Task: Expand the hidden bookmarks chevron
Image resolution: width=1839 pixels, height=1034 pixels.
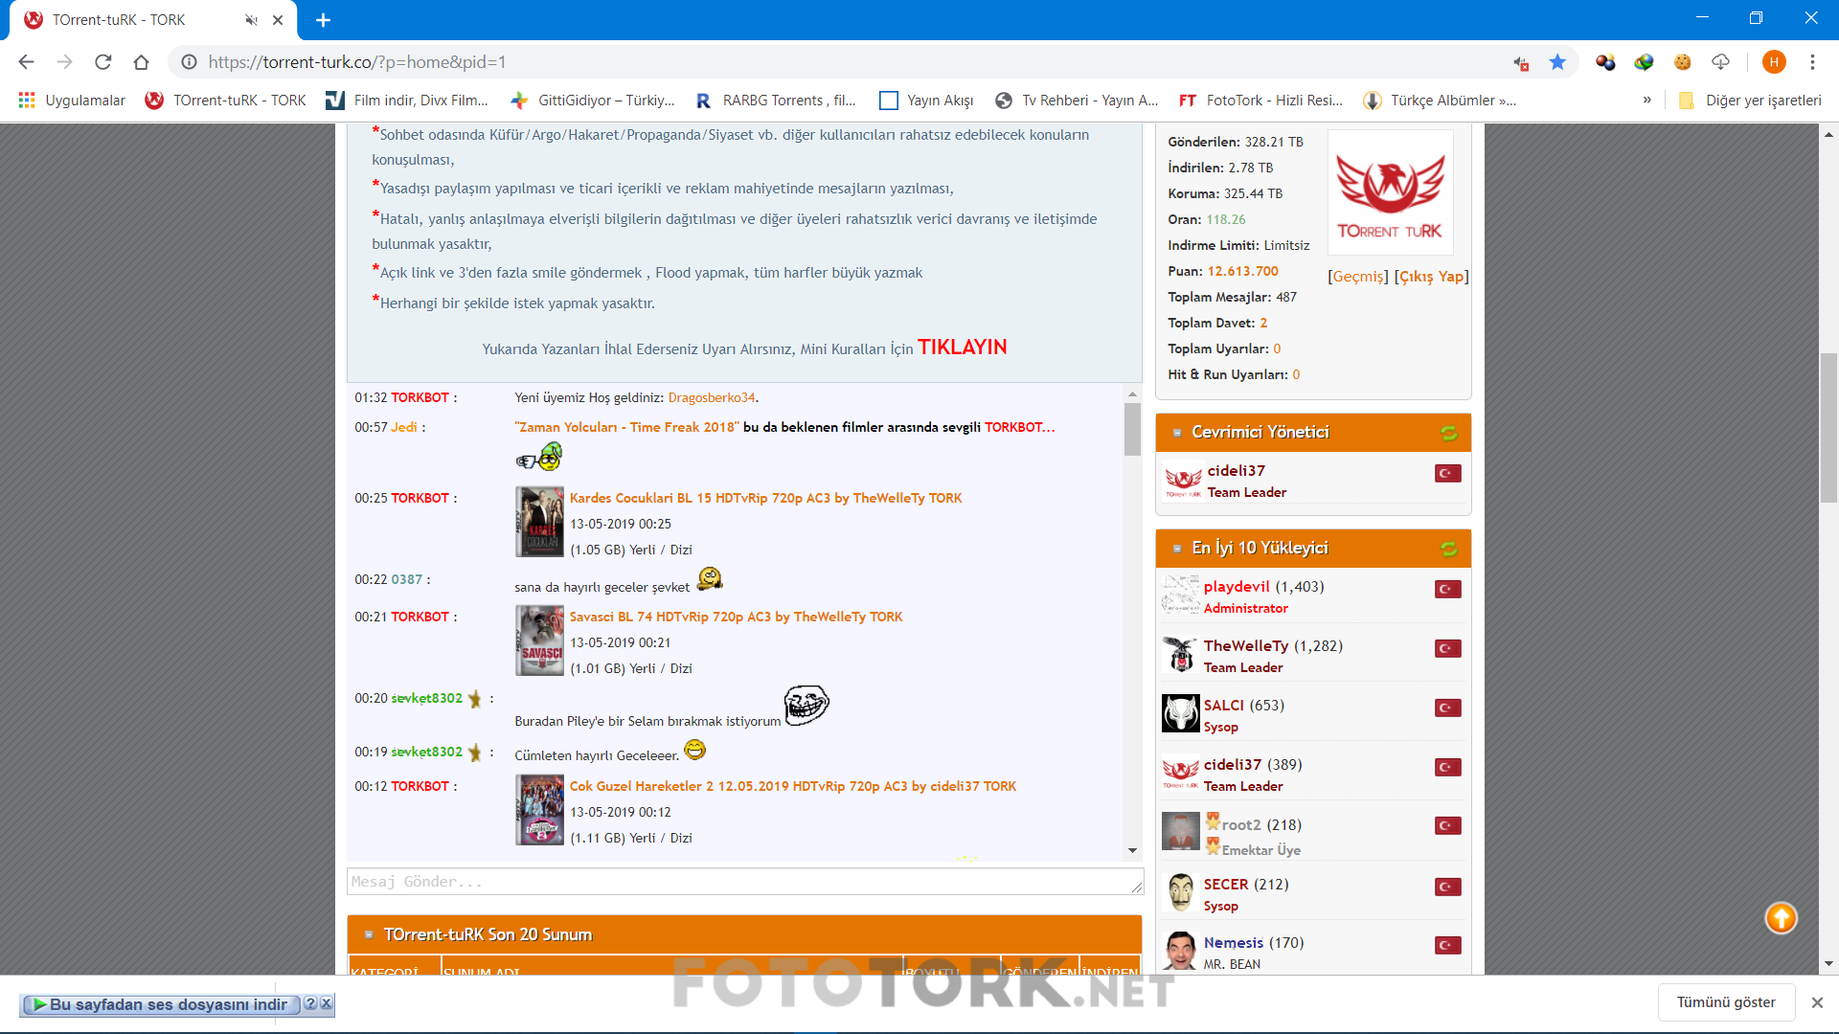Action: click(1647, 100)
